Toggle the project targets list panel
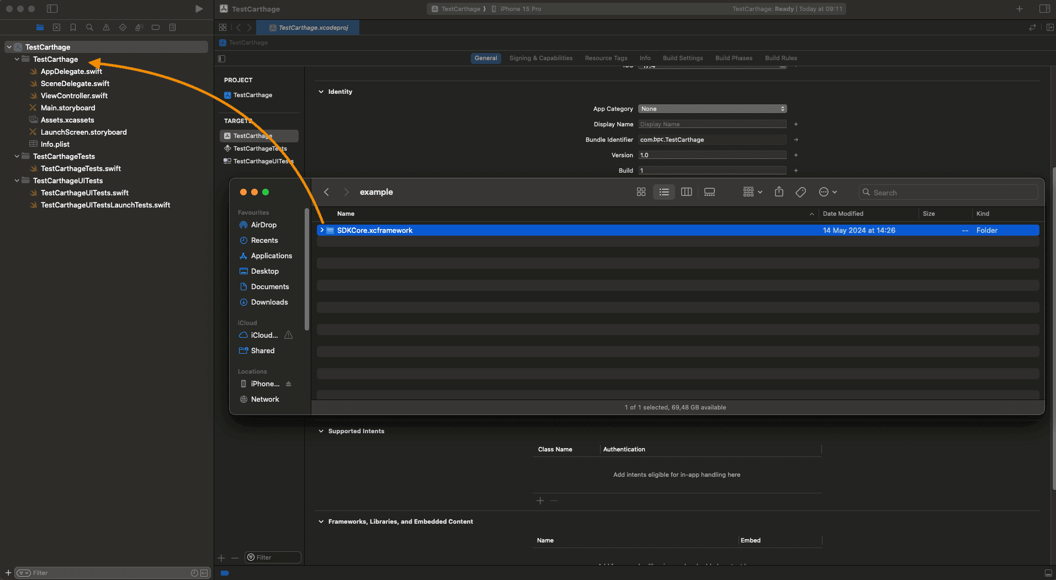 pos(222,58)
